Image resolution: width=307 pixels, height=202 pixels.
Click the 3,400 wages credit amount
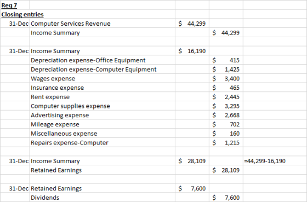pos(226,79)
